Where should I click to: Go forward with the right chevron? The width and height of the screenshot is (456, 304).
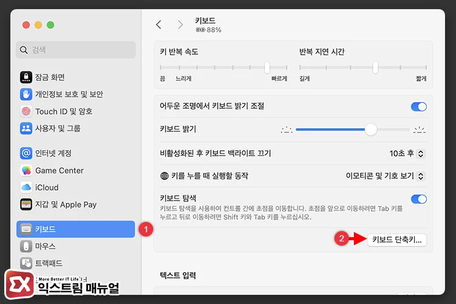(181, 25)
